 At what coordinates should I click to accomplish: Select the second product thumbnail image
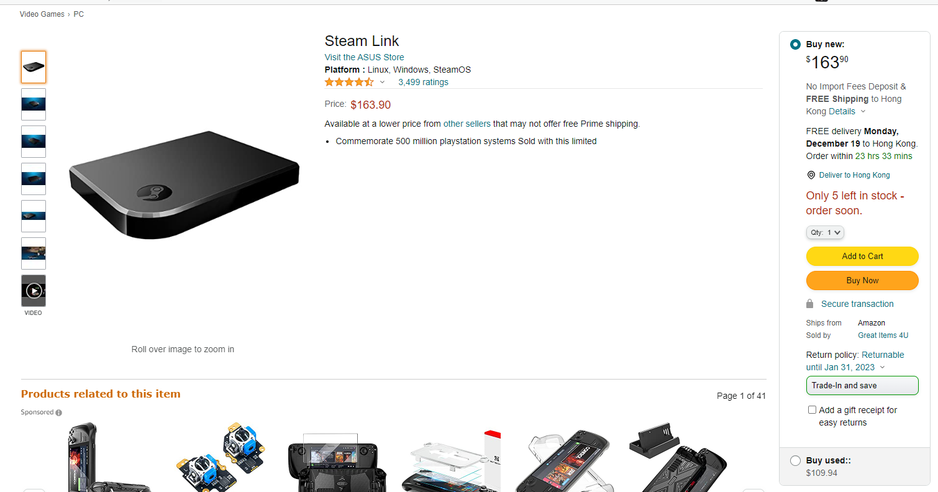[x=34, y=104]
